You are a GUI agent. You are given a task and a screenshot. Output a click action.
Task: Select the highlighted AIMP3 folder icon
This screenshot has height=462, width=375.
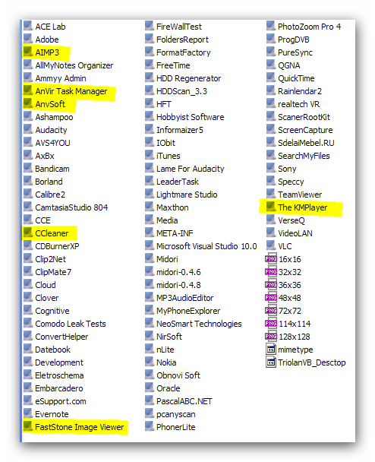[28, 52]
